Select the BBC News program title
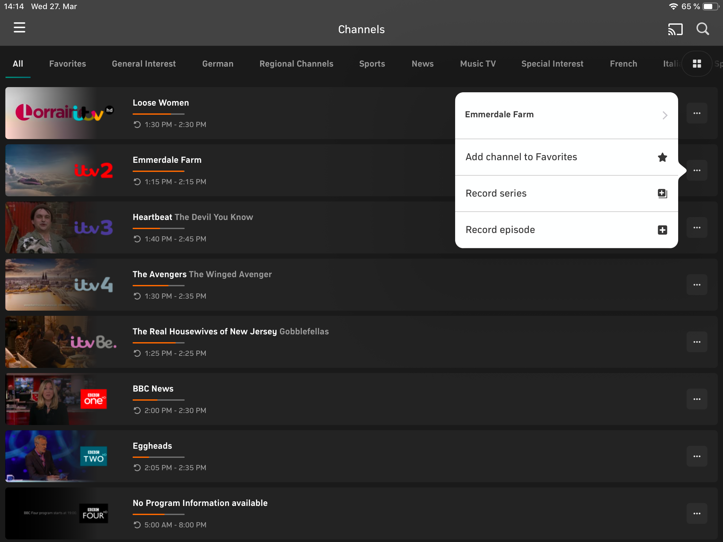Viewport: 723px width, 542px height. pyautogui.click(x=153, y=389)
